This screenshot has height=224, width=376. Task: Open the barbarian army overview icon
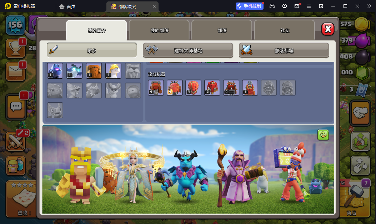point(16,165)
